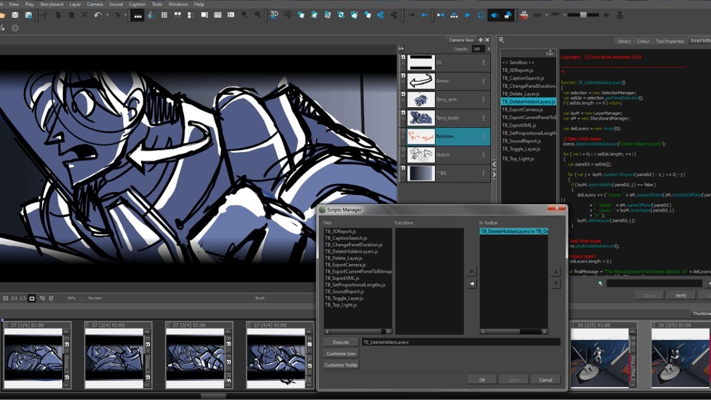Open the Undo history dropdown arrow
Image resolution: width=711 pixels, height=400 pixels.
107,16
